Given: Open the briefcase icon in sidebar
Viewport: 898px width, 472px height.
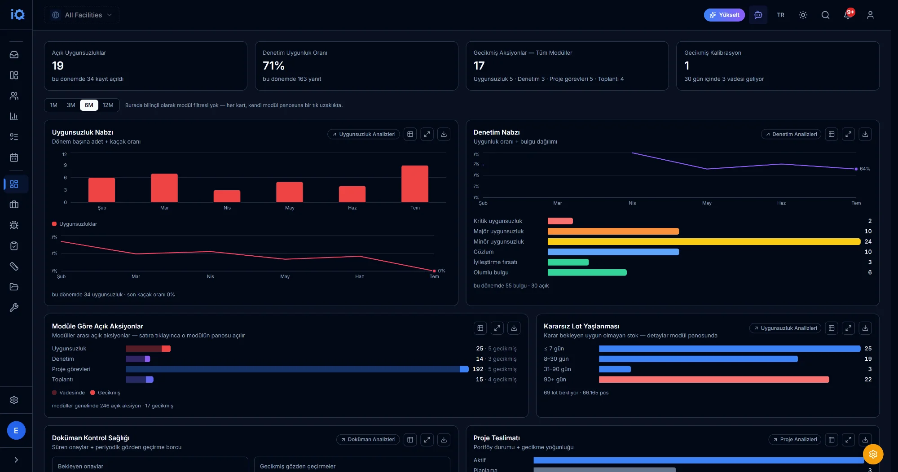Looking at the screenshot, I should (14, 205).
